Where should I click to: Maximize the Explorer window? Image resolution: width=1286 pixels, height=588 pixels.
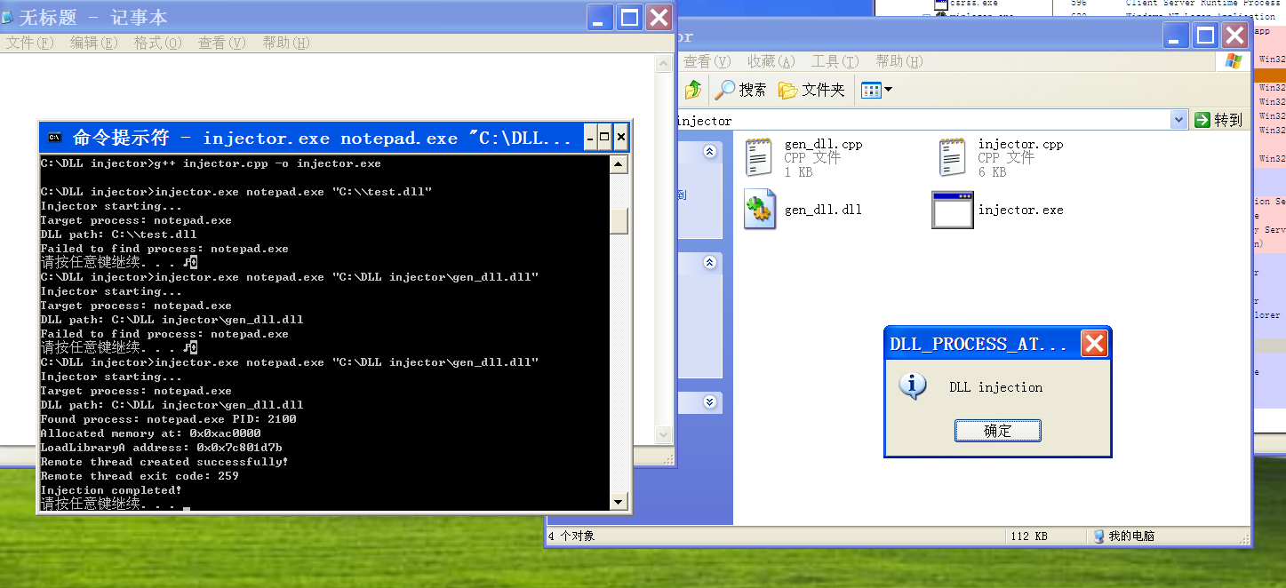[x=1206, y=36]
